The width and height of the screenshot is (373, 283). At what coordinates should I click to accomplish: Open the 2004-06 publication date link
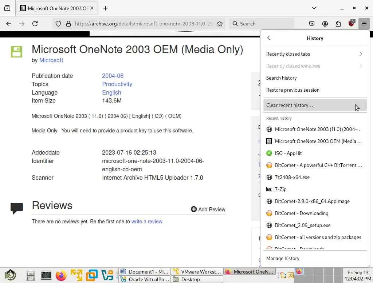(x=113, y=76)
